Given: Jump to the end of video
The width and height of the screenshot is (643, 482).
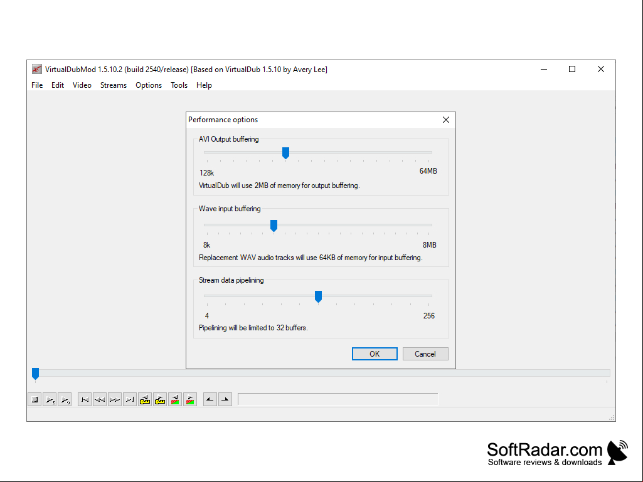Looking at the screenshot, I should click(x=130, y=399).
